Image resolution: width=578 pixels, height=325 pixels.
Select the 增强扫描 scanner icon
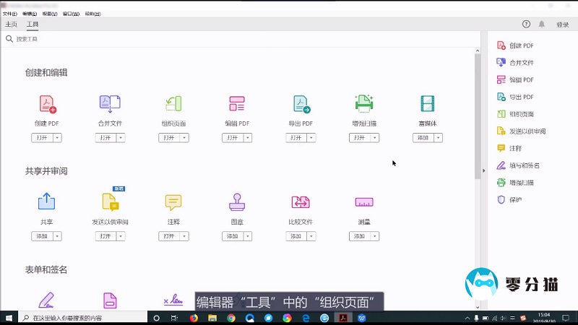click(x=364, y=105)
